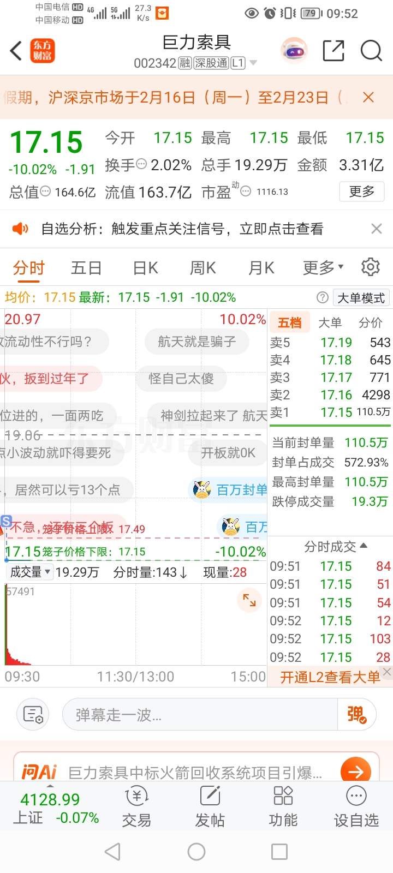Tap the 航天就是骗子 danmaku comment
This screenshot has height=873, width=393.
[x=197, y=342]
